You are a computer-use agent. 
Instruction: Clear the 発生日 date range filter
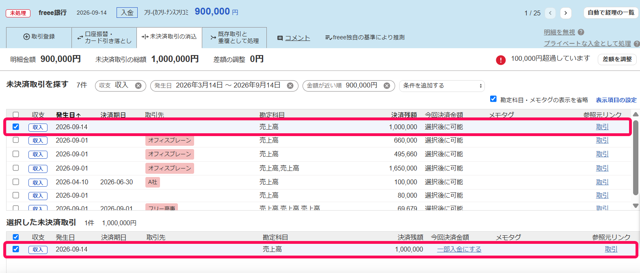pyautogui.click(x=290, y=85)
